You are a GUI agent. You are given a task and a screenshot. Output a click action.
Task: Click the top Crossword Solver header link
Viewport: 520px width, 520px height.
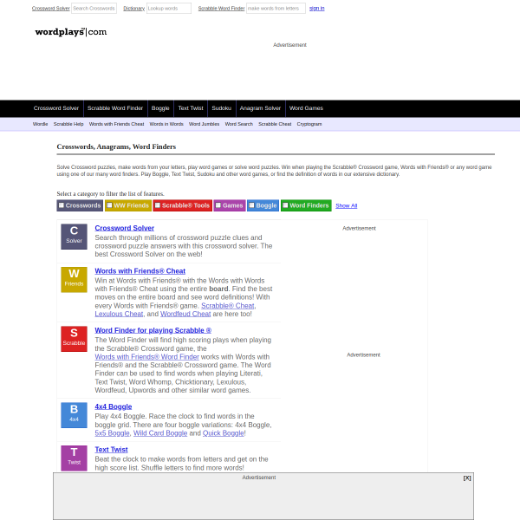pos(51,9)
